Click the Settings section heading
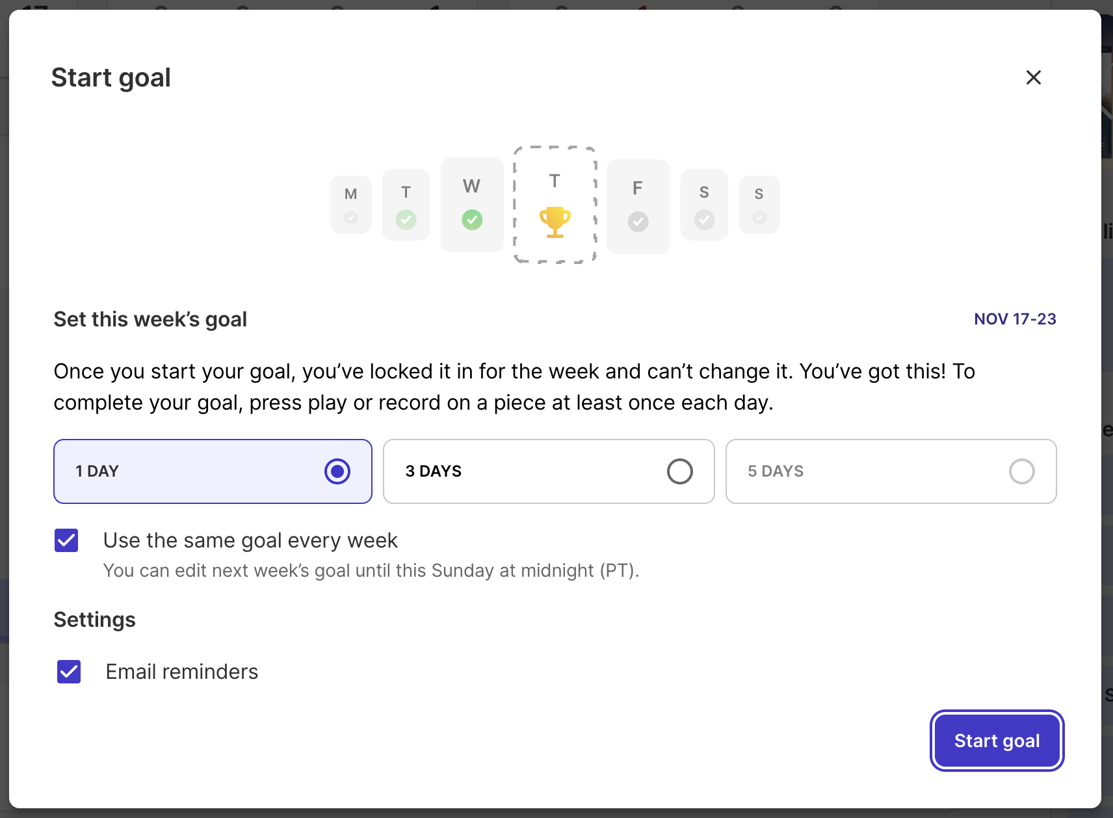Screen dimensions: 1113x818 pyautogui.click(x=95, y=620)
